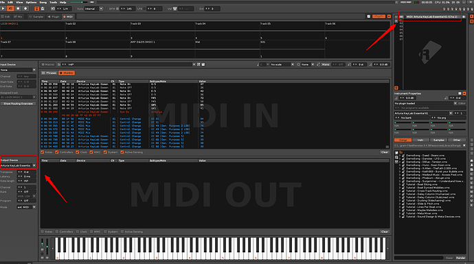Image resolution: width=474 pixels, height=264 pixels.
Task: Click the orange square icon above track area
Action: [389, 16]
